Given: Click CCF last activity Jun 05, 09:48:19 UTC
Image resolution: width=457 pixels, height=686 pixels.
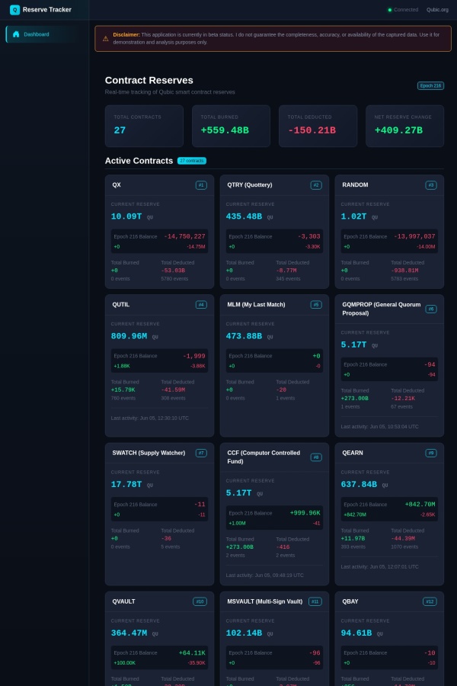Looking at the screenshot, I should pos(264,575).
